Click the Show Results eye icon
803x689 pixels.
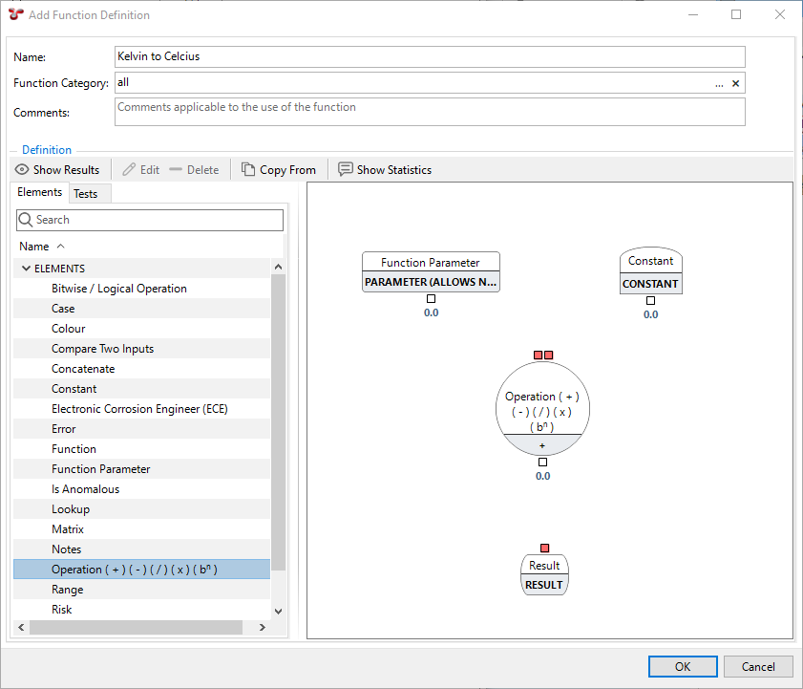click(22, 170)
